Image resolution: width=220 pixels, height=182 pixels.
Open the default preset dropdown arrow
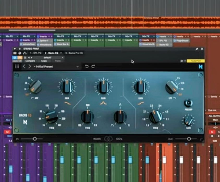coord(62,58)
